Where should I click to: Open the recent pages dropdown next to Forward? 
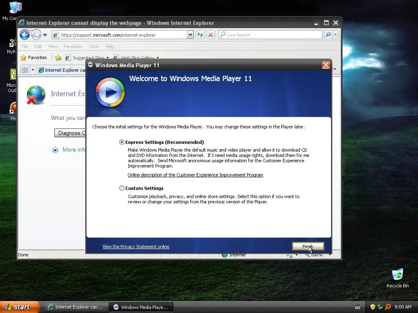click(x=45, y=35)
